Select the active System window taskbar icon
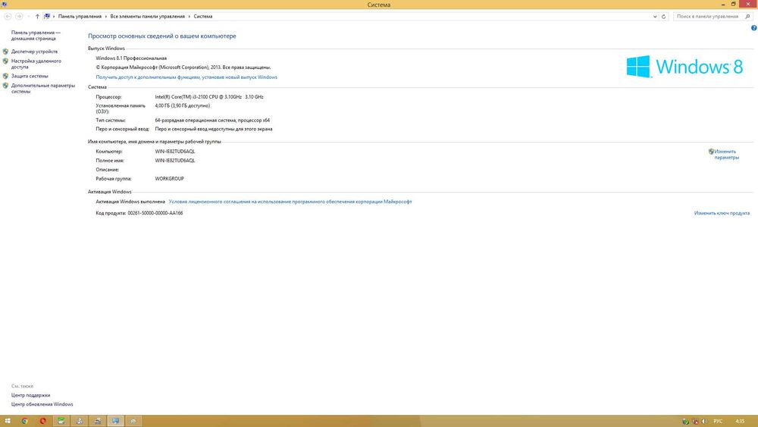Viewport: 758px width, 427px height. point(115,421)
